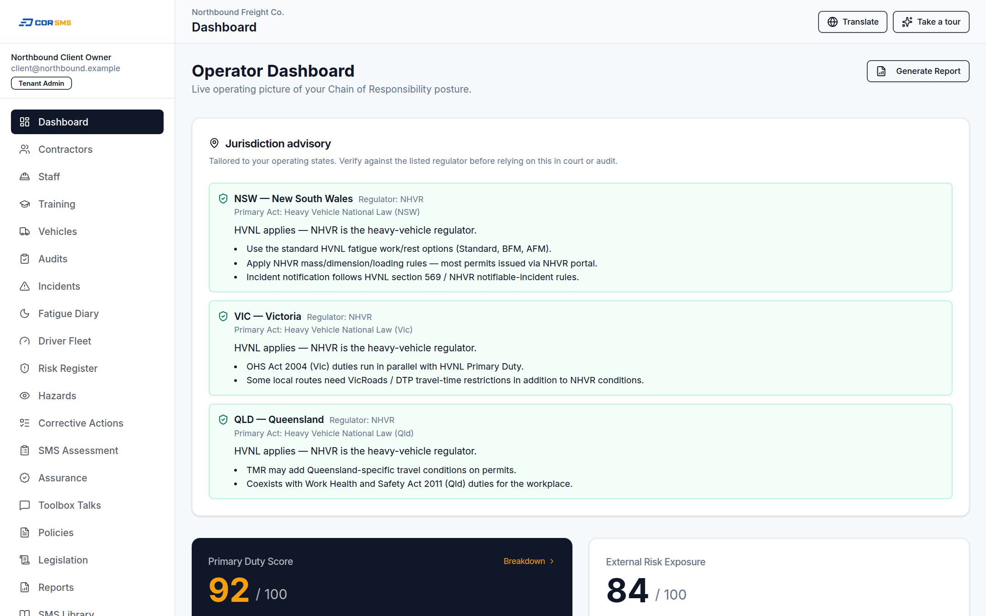Click the Fatigue Diary moon icon
The width and height of the screenshot is (986, 616).
25,313
